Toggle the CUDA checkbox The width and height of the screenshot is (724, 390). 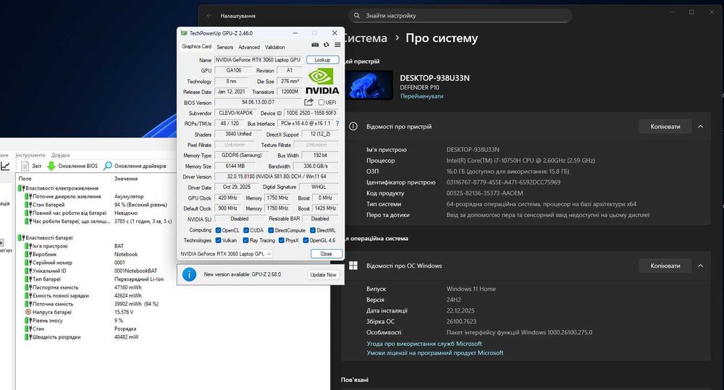pos(246,230)
